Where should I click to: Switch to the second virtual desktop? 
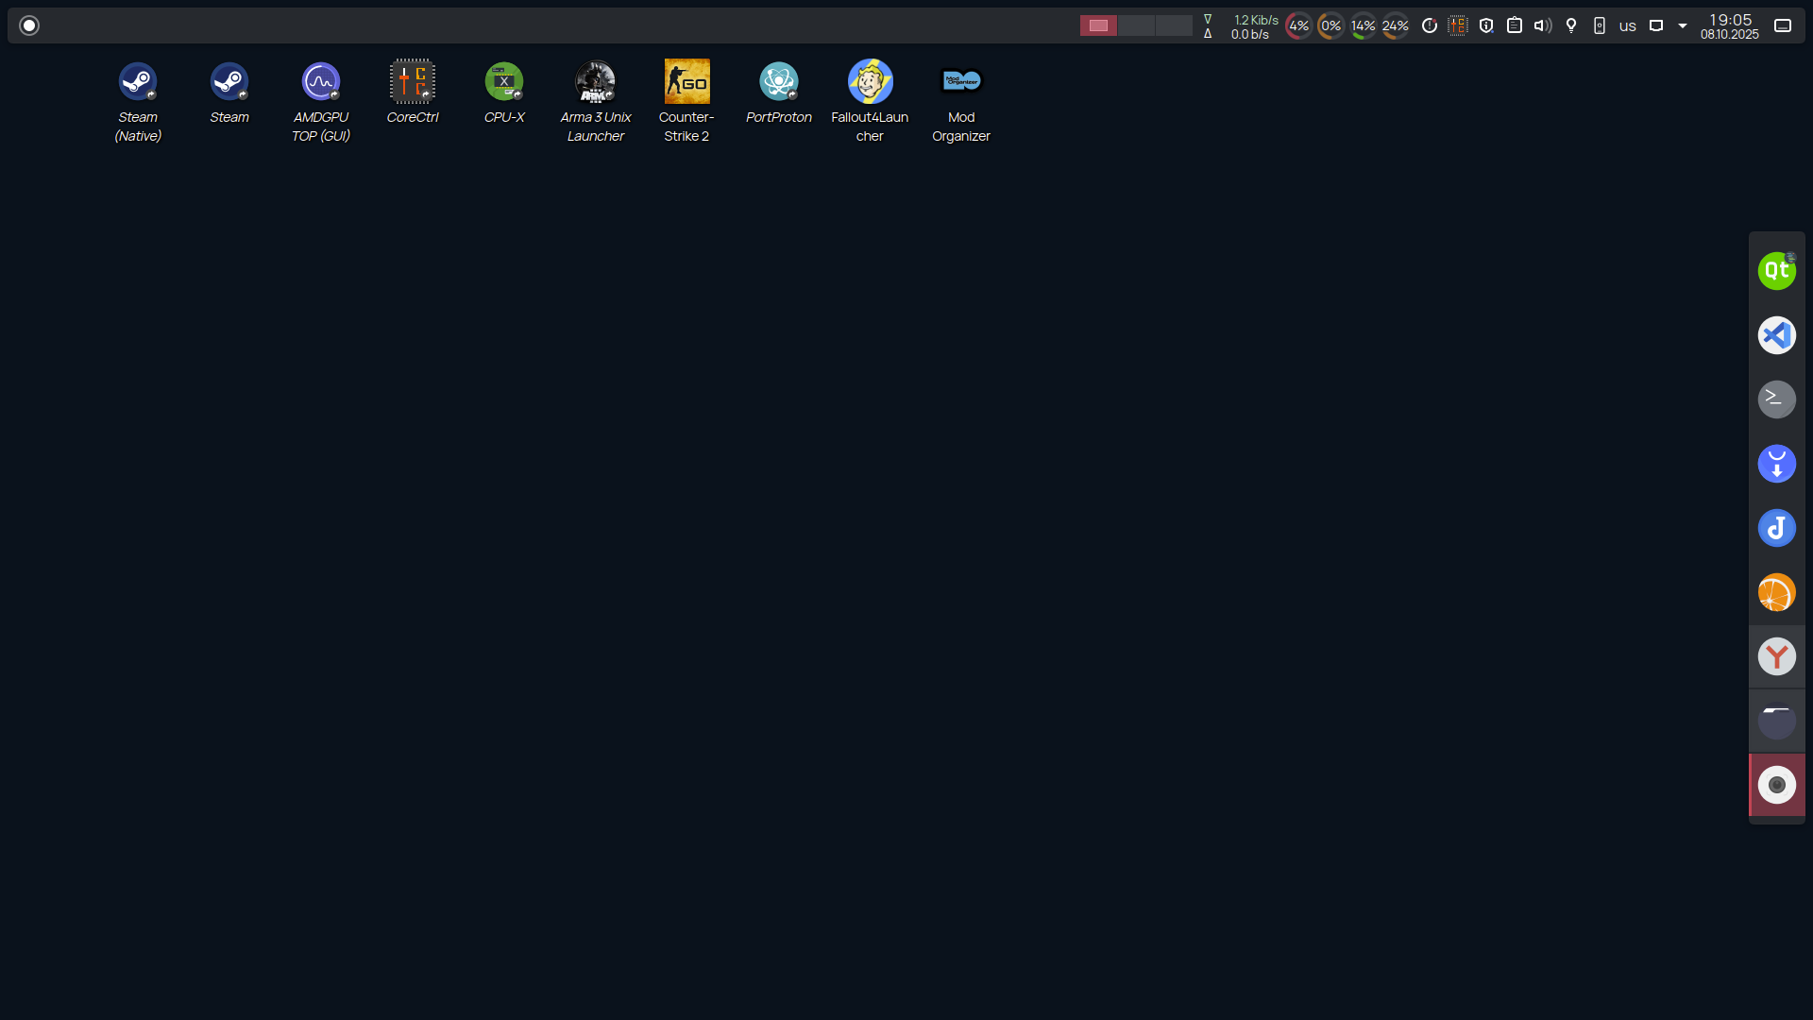coord(1136,25)
